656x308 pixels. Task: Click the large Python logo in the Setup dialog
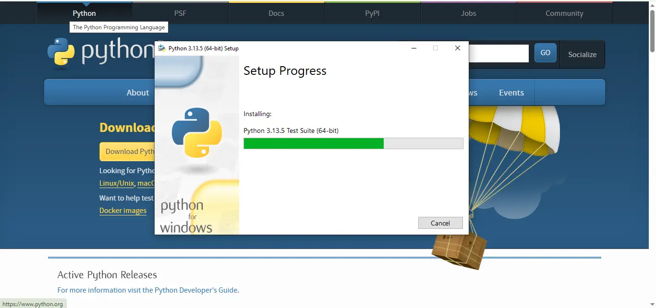coord(197,133)
